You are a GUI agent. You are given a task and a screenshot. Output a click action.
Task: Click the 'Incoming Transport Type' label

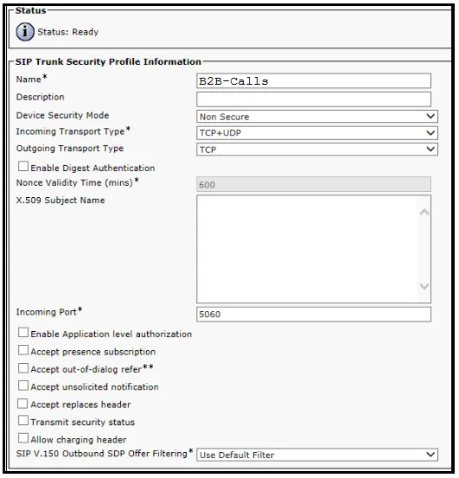(x=70, y=131)
